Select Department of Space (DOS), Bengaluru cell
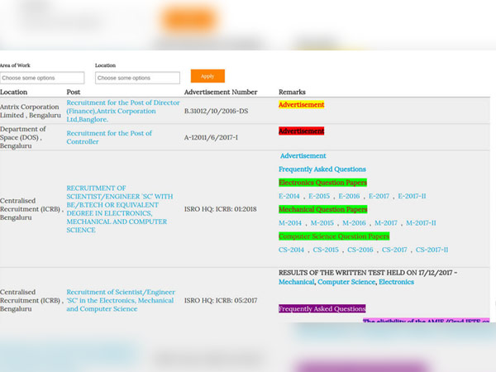Viewport: 496px width, 372px height. coord(23,137)
